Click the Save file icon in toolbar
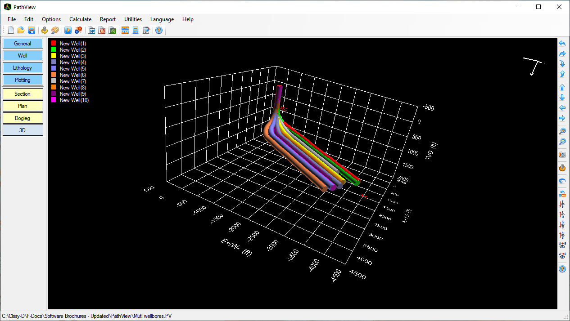 32,31
